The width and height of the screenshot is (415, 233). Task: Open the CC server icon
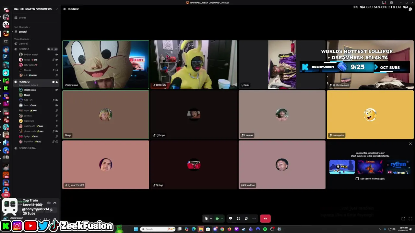6,41
